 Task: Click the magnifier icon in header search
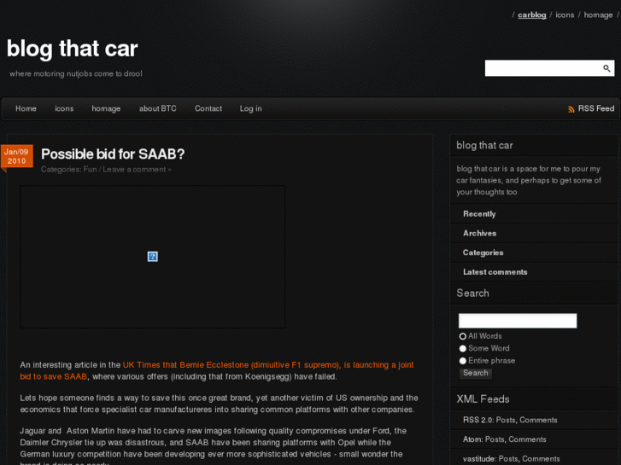point(606,68)
